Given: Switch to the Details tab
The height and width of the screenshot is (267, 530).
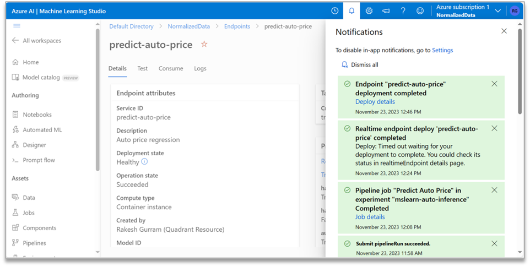Looking at the screenshot, I should pyautogui.click(x=117, y=68).
